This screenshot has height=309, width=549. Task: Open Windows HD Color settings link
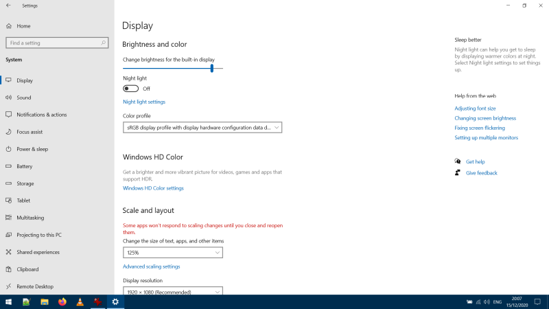pyautogui.click(x=153, y=188)
